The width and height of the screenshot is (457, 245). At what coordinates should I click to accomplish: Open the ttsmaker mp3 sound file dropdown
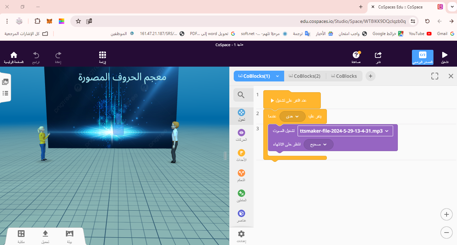click(345, 131)
